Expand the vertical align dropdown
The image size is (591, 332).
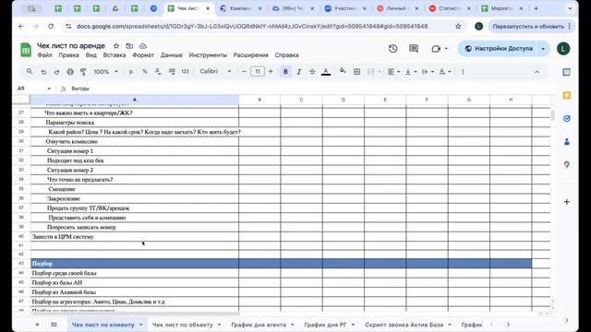click(x=416, y=72)
